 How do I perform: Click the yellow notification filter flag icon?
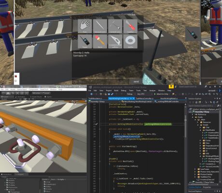click(171, 87)
